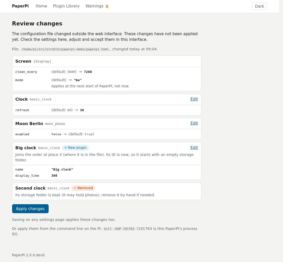Click 'Applies at the next start' note
The image size is (283, 262).
(90, 86)
